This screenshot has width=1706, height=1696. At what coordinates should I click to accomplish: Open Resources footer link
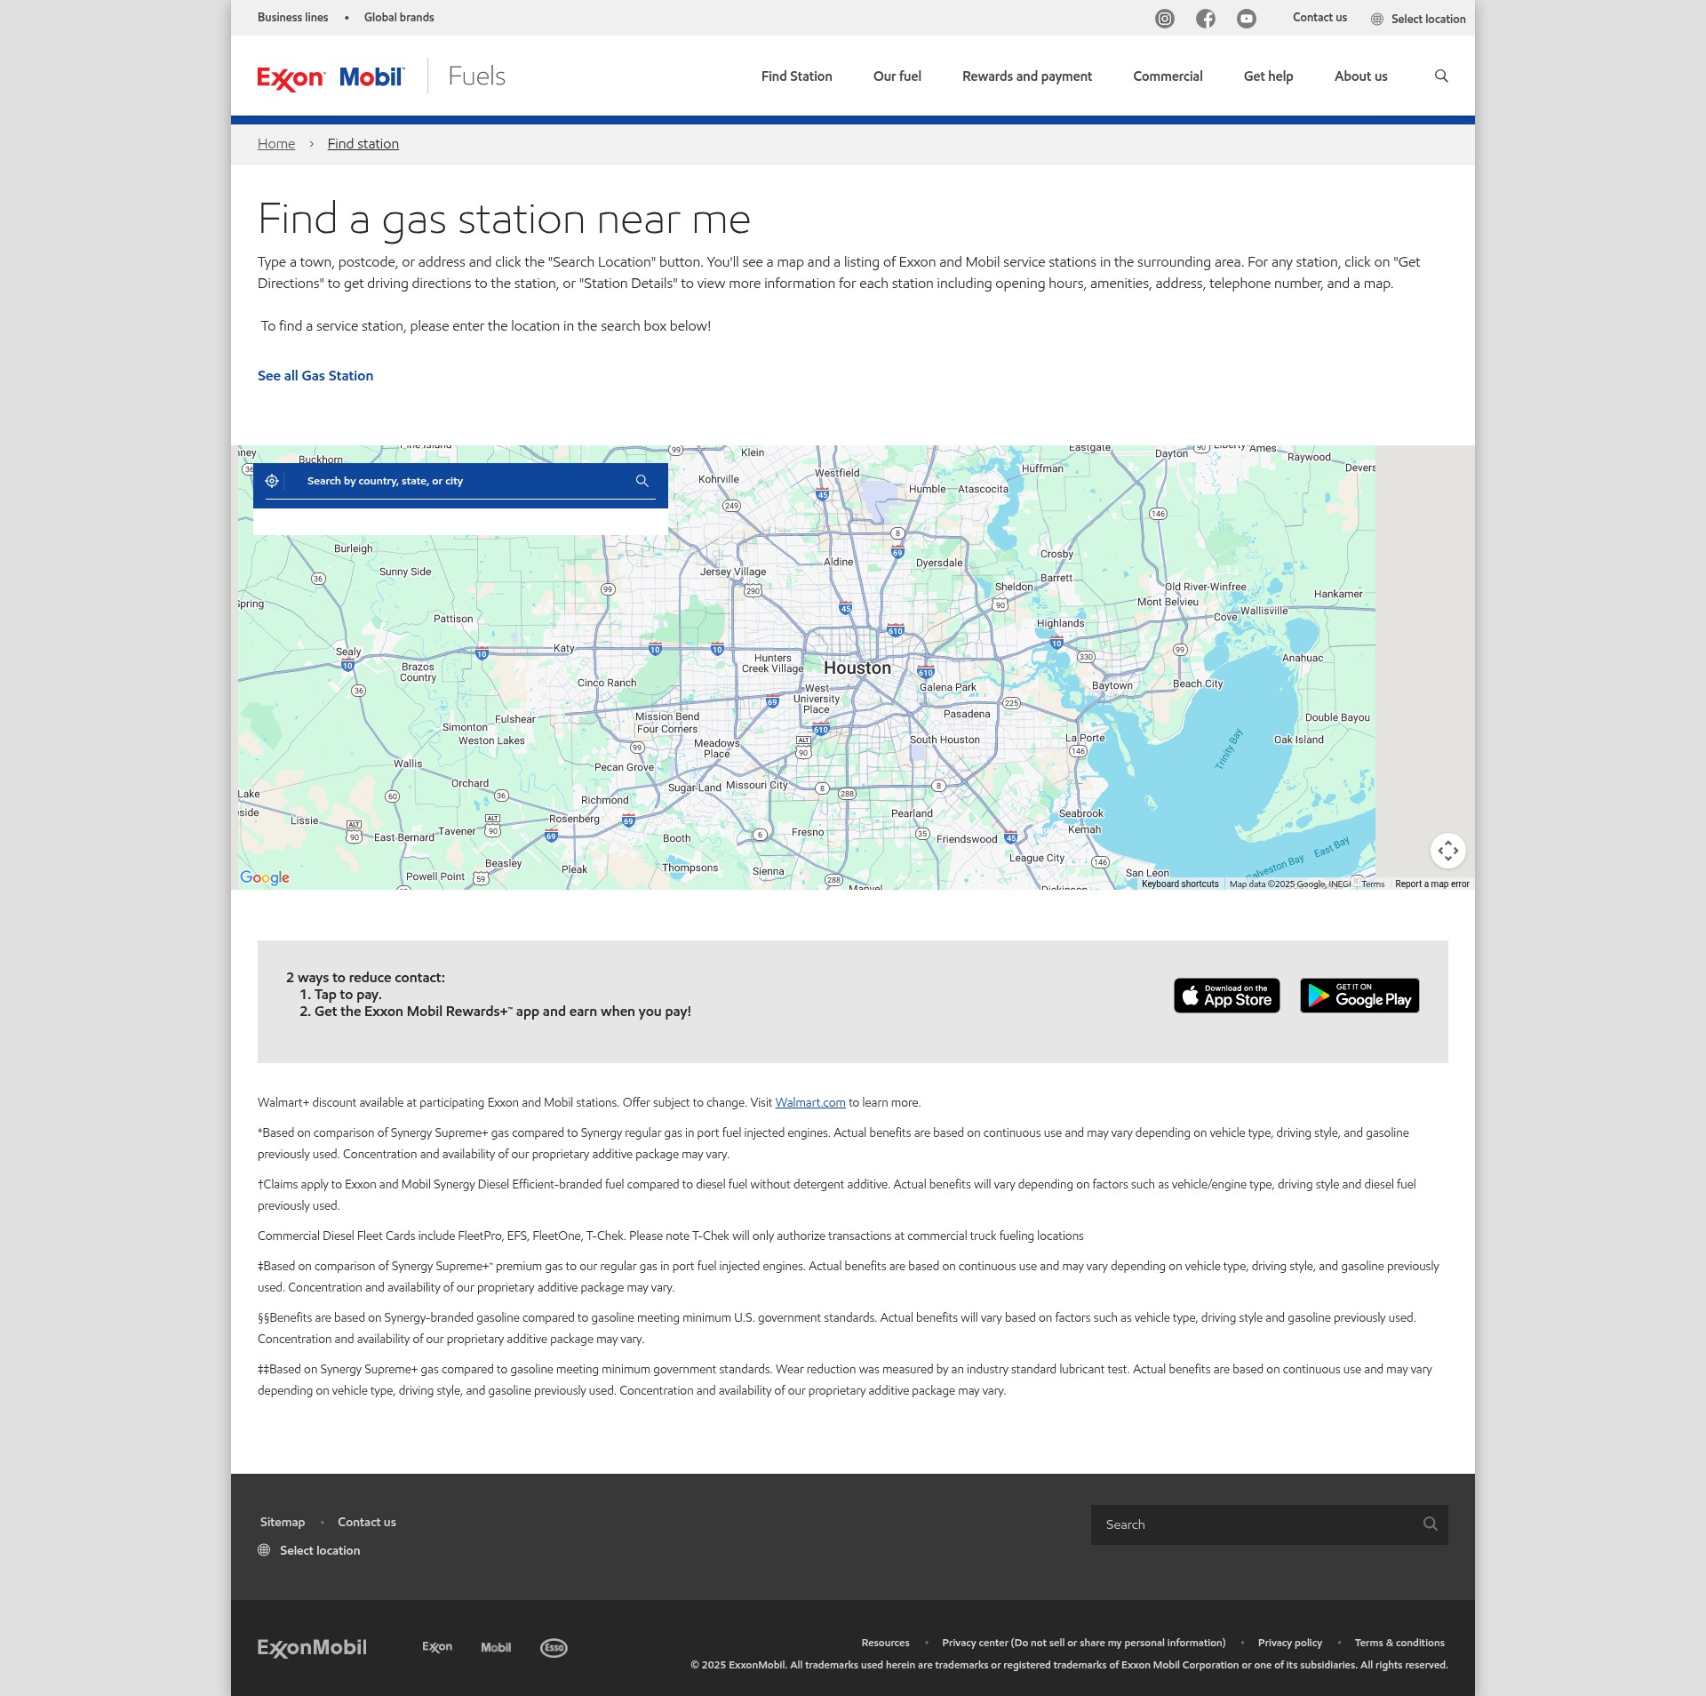click(x=885, y=1643)
